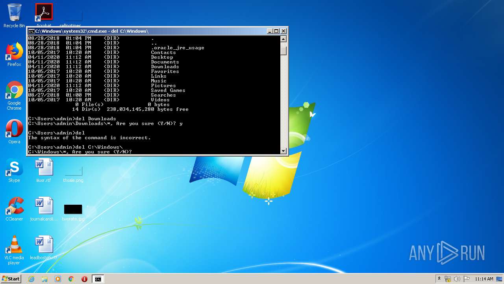Open the taskbar clock showing 11:14 AM
The height and width of the screenshot is (284, 504).
click(484, 279)
